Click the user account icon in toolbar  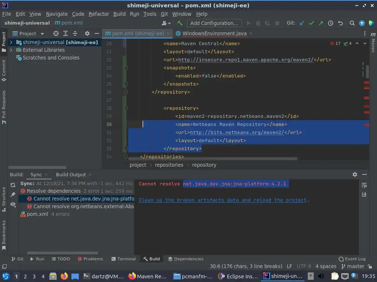(x=166, y=23)
